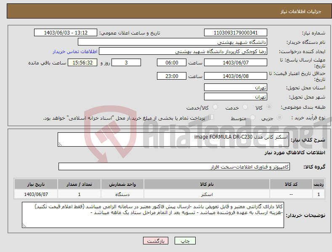
Task: Select the خدمت radio button
Action: [245, 107]
